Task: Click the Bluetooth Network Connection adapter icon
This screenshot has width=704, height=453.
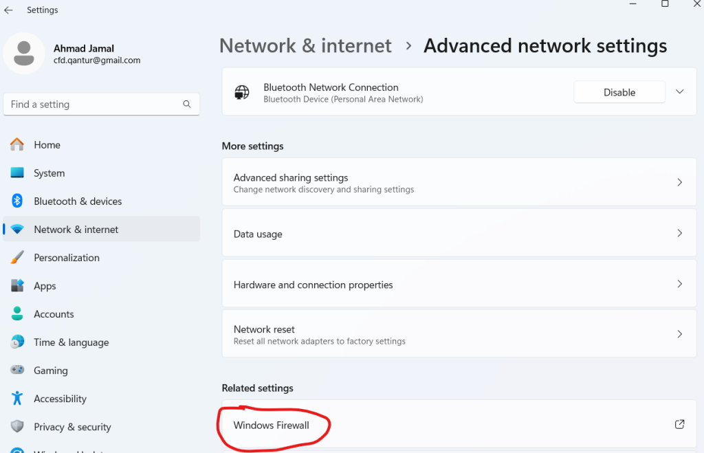Action: pos(241,93)
